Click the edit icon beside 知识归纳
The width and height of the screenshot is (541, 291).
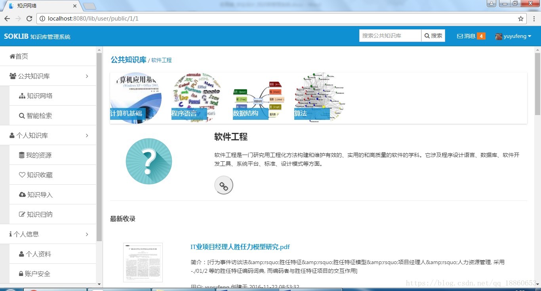[22, 215]
